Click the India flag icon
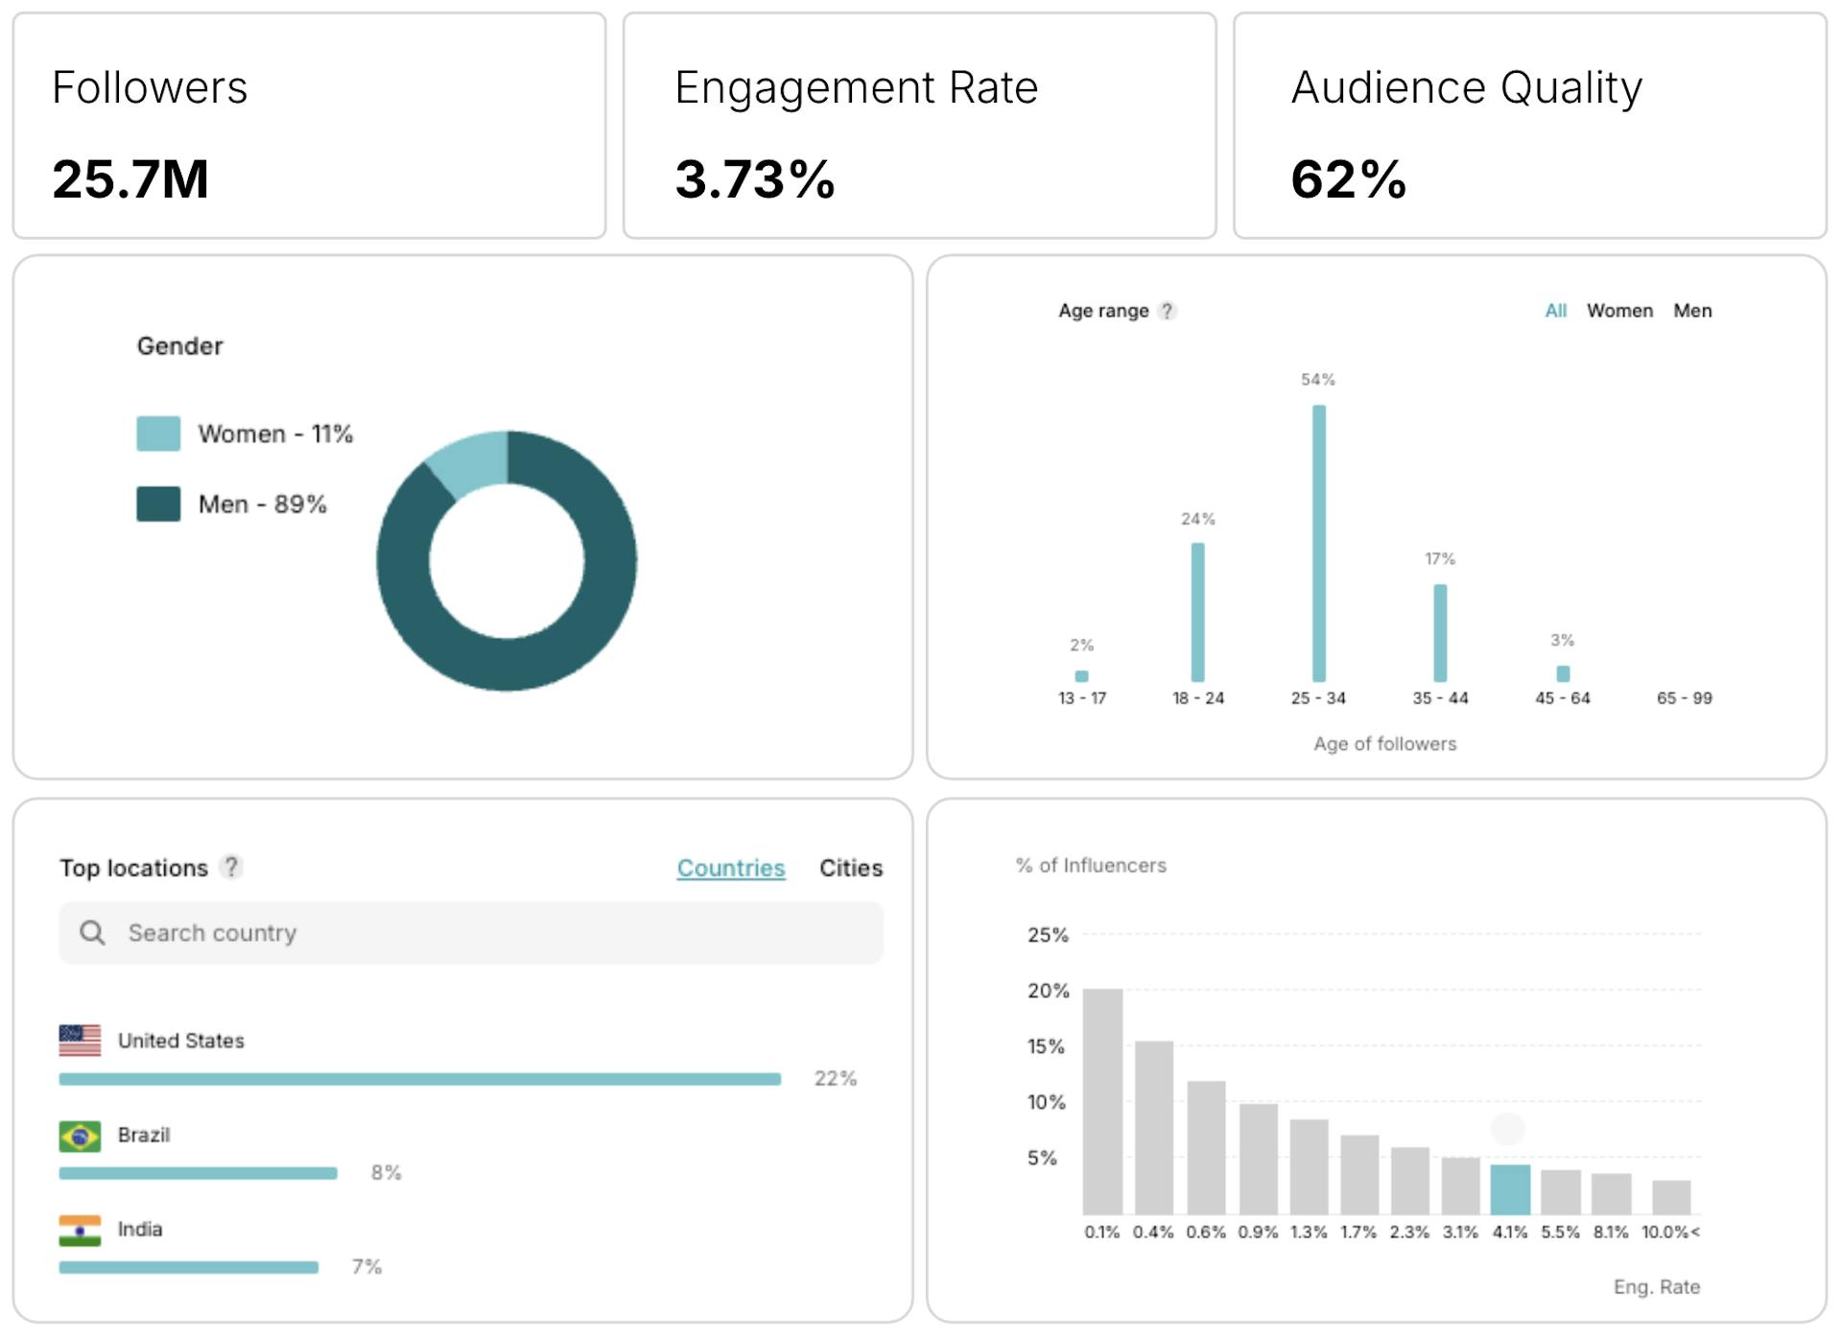This screenshot has height=1337, width=1842. pos(80,1230)
